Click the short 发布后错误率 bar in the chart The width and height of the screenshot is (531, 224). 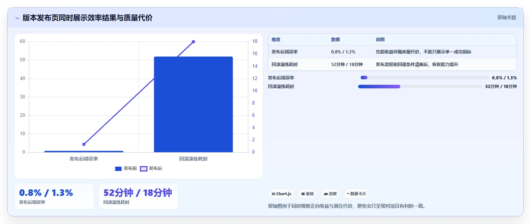pyautogui.click(x=84, y=151)
